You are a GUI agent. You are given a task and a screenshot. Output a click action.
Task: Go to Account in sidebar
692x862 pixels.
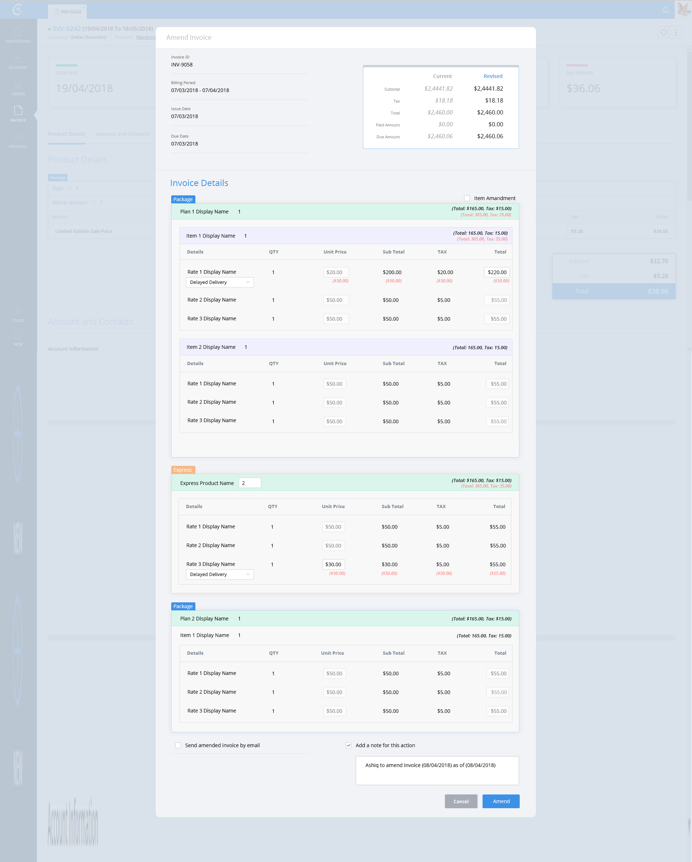tap(18, 61)
